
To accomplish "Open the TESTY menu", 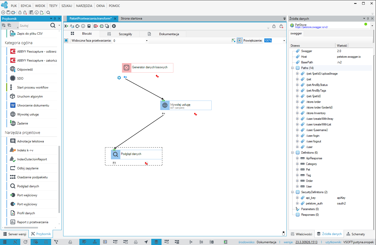I will tap(53, 6).
